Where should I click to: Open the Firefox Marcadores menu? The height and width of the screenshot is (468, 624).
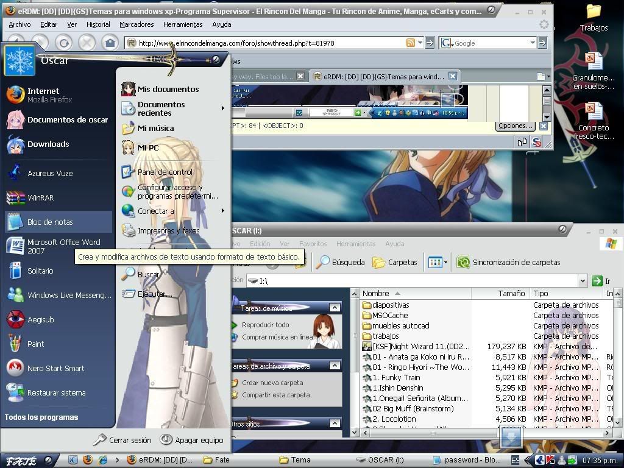pos(136,24)
